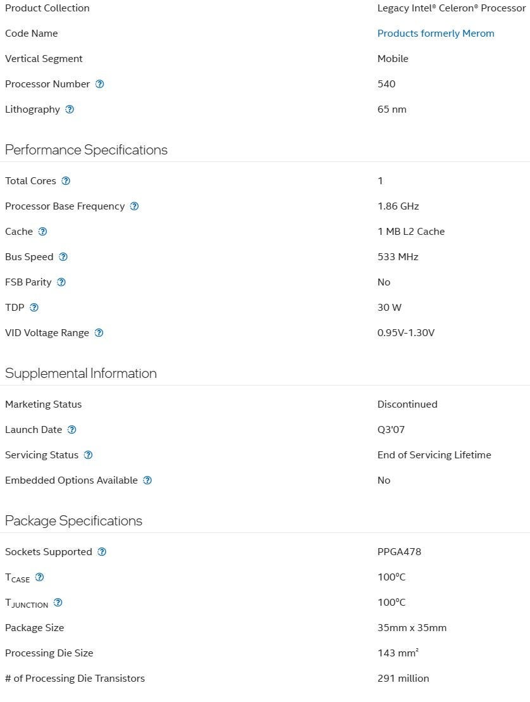The image size is (530, 702).
Task: Open Lithography info tooltip icon
Action: tap(70, 110)
